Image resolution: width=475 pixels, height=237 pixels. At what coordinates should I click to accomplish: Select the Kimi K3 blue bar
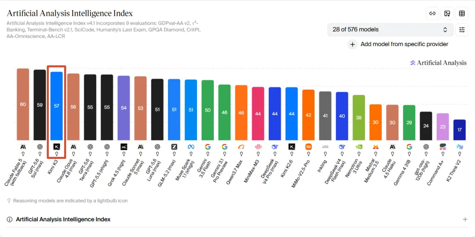pos(57,106)
